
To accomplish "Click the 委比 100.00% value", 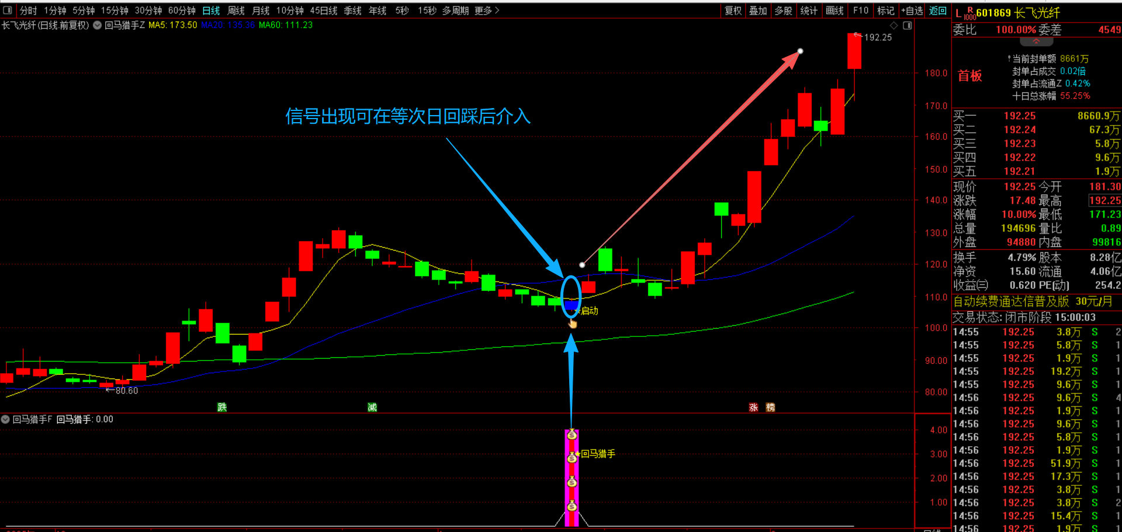I will [1016, 30].
